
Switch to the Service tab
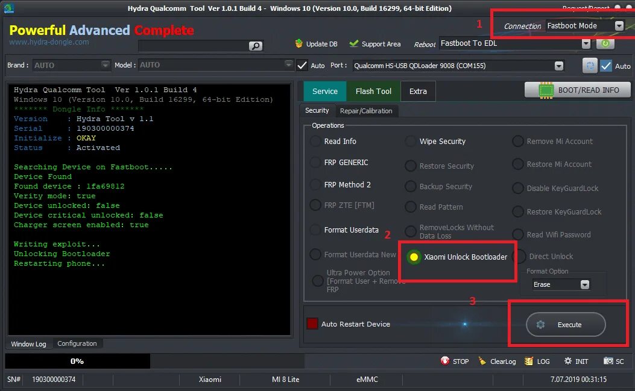click(x=325, y=91)
